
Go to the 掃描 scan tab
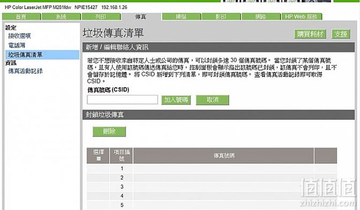tap(182, 17)
